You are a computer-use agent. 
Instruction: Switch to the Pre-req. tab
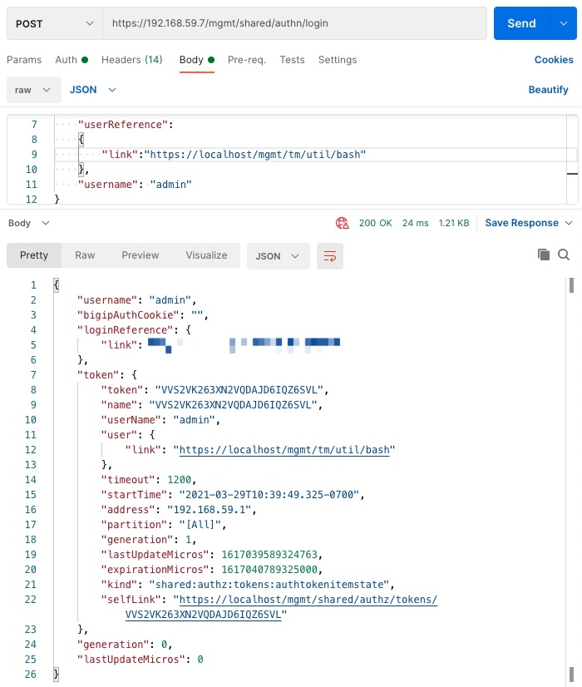coord(247,60)
